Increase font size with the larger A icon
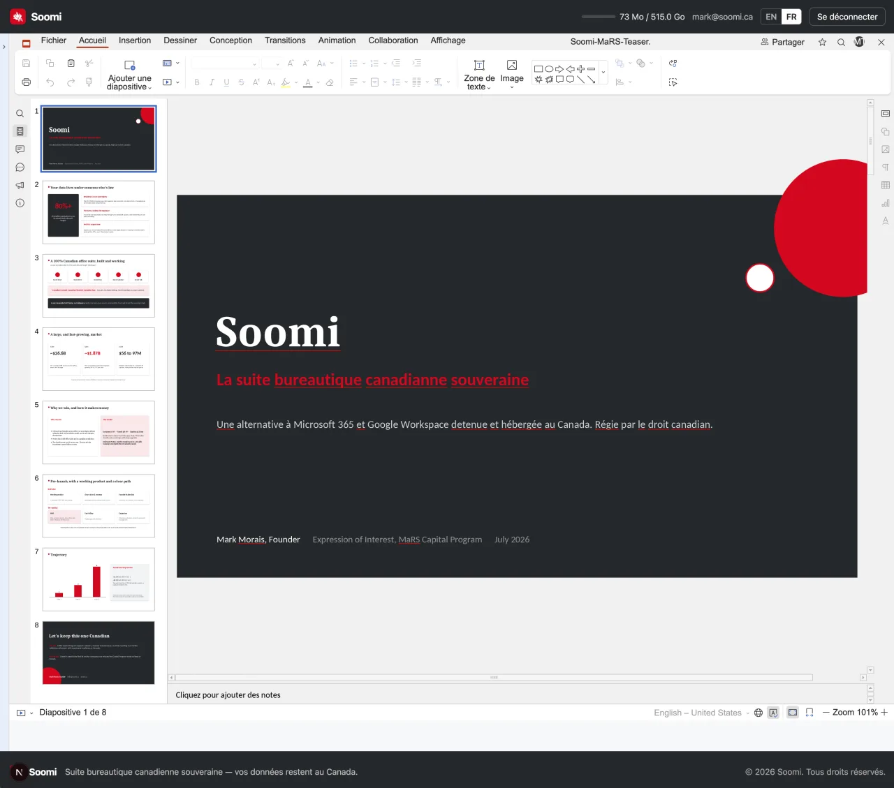Screen dimensions: 894x788 pos(291,63)
